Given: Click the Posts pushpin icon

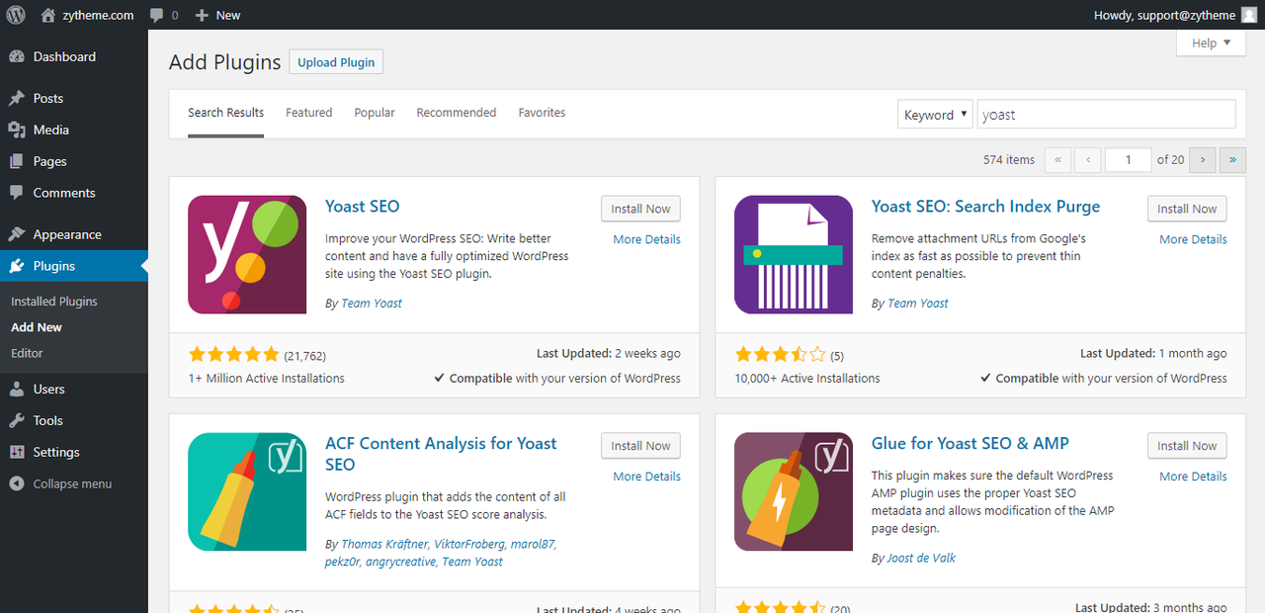Looking at the screenshot, I should tap(16, 98).
